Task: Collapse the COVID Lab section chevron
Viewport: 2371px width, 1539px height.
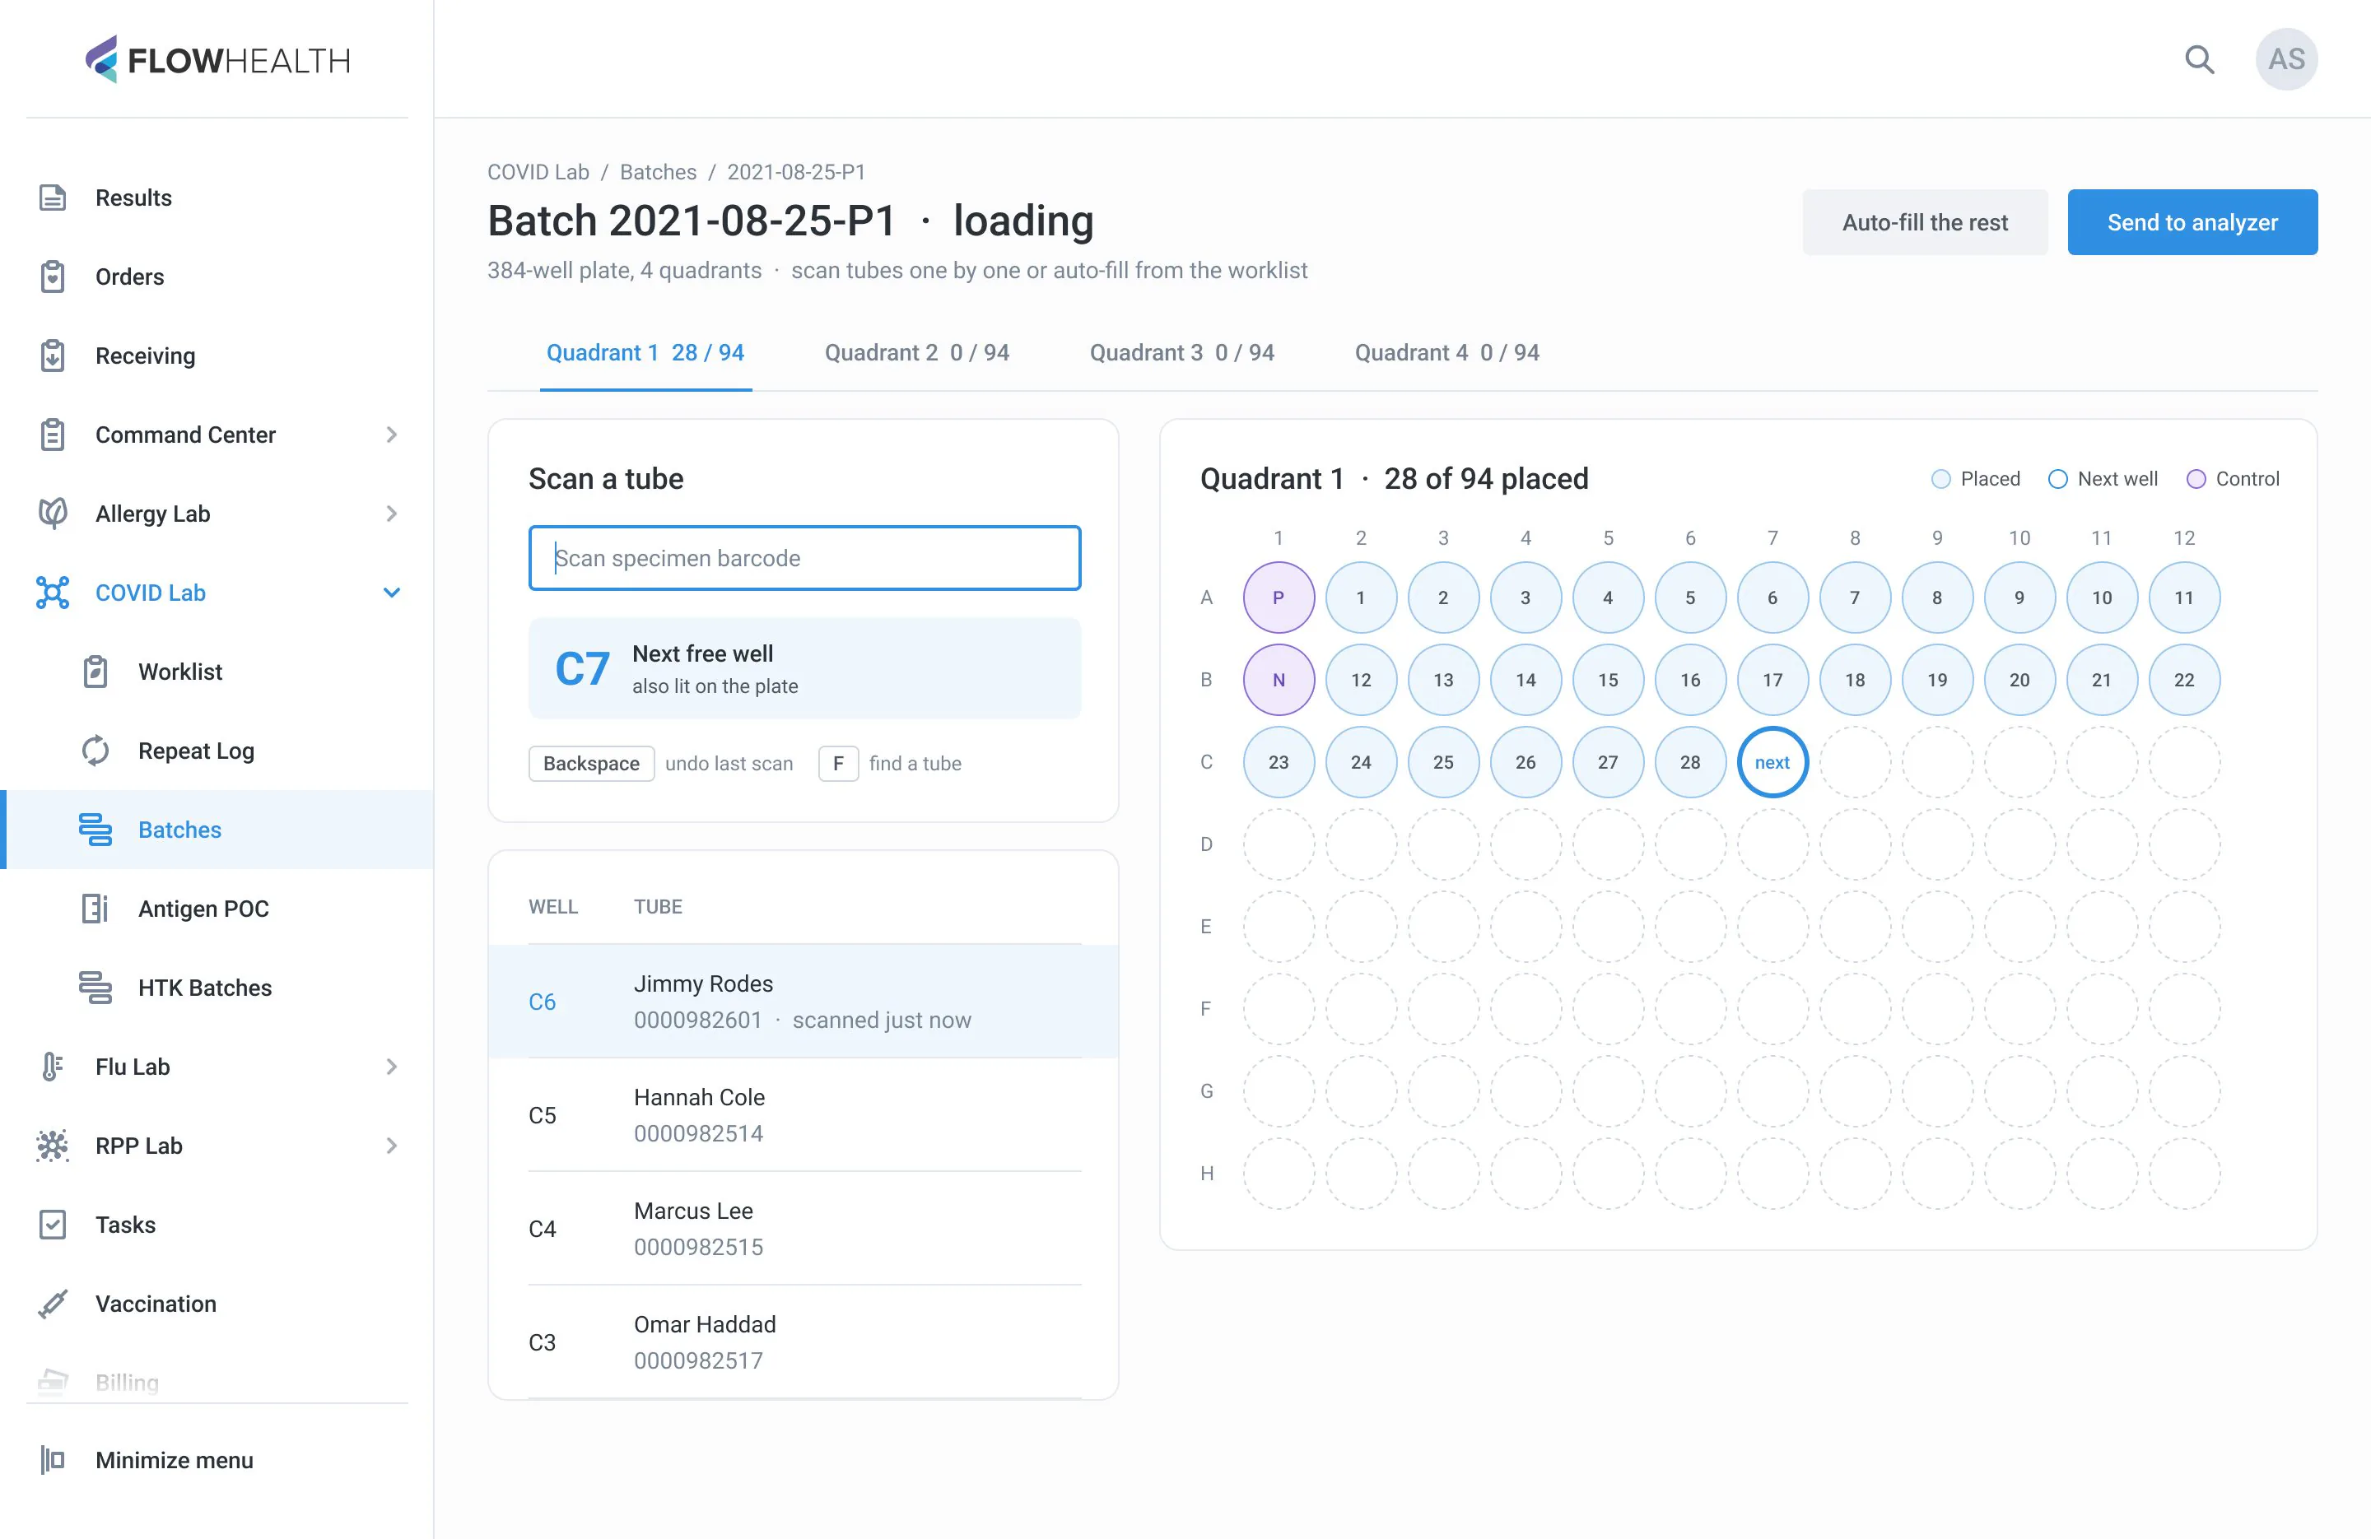Action: (x=392, y=593)
